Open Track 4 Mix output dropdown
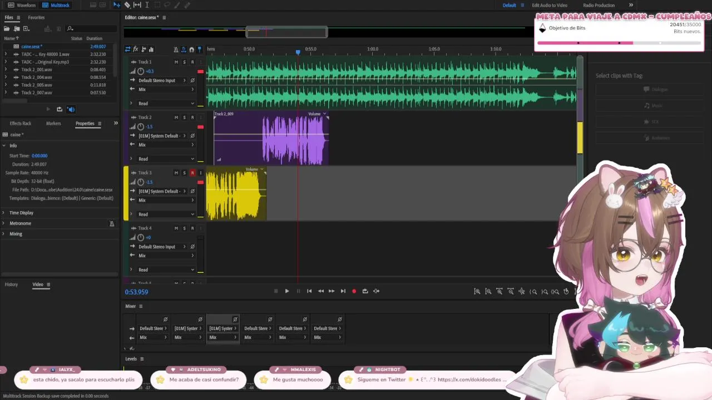The image size is (712, 400). (166, 256)
